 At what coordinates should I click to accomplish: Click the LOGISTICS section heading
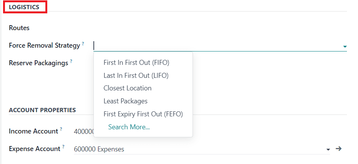24,7
